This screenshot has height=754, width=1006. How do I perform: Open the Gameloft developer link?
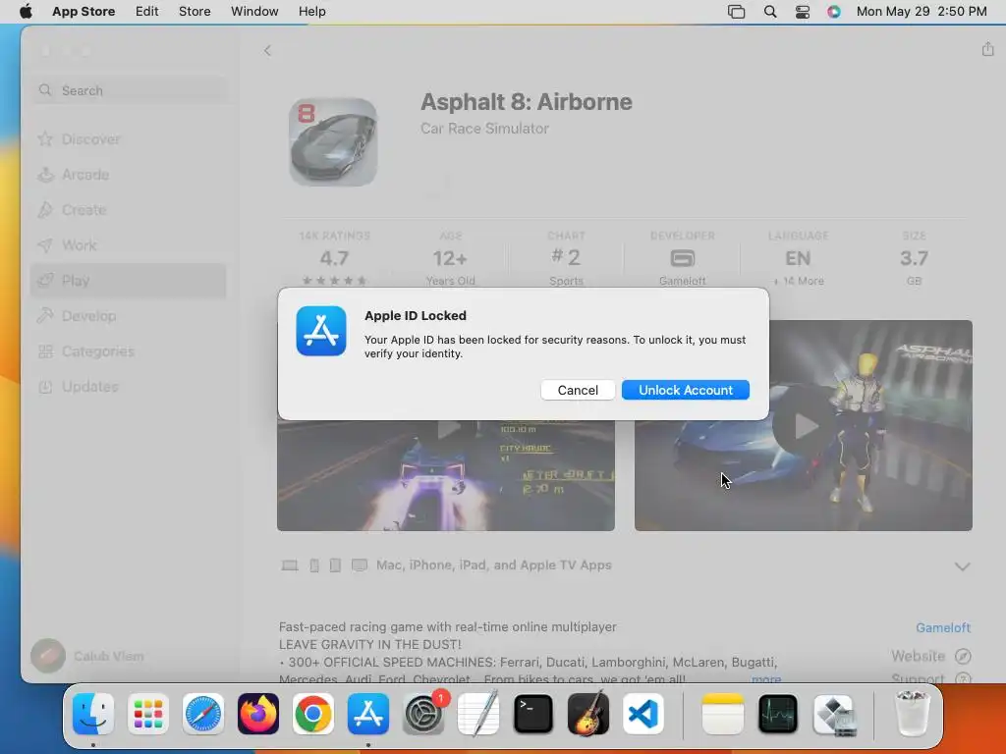click(x=942, y=627)
